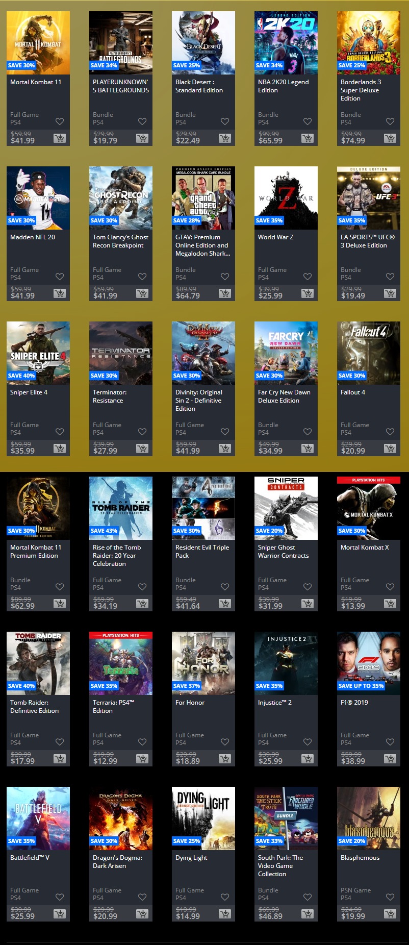Click SAVE 43% badge on Rise of Tomb Raider

(x=104, y=531)
